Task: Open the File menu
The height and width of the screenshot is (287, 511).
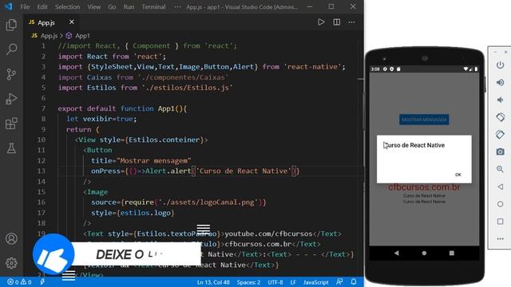Action: [25, 7]
